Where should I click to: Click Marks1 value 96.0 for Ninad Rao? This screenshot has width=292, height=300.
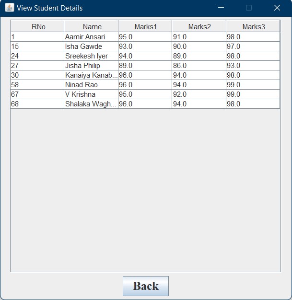point(145,84)
